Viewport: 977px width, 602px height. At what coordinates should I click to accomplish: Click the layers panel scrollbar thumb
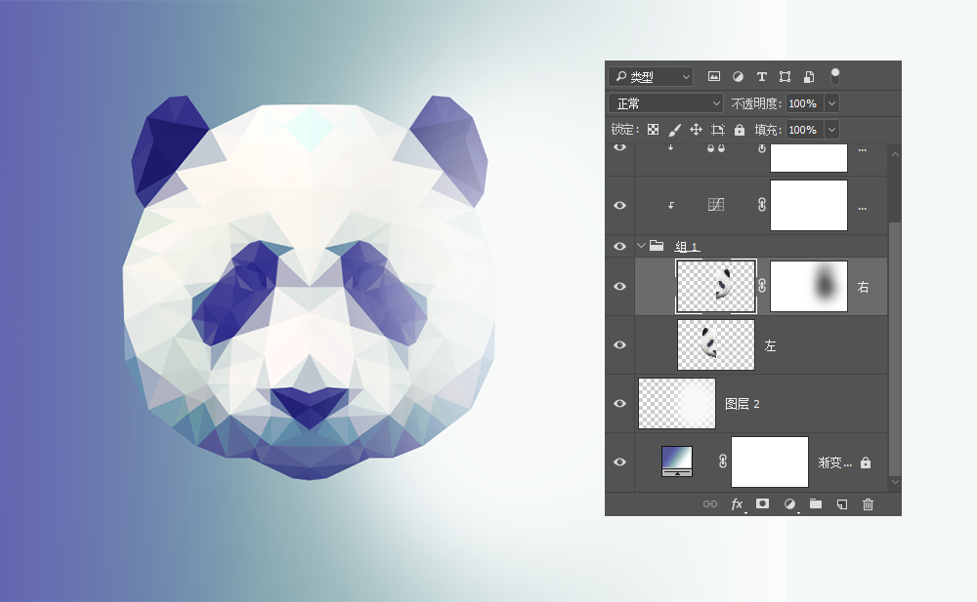point(895,348)
